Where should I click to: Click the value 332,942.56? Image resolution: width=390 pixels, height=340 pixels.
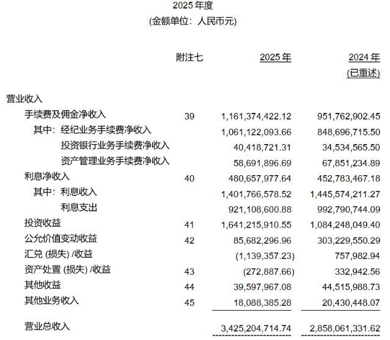357,272
